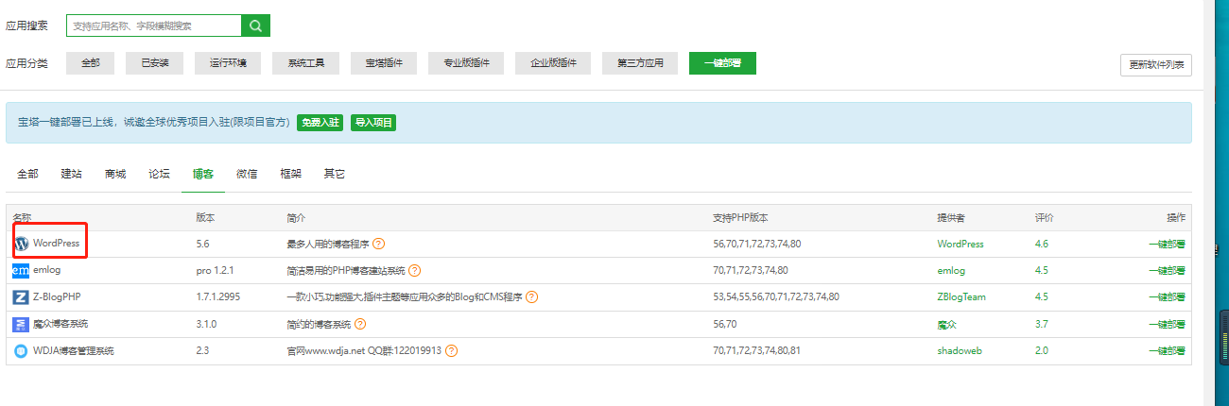Switch to the 博客 tab
The height and width of the screenshot is (406, 1229).
click(x=203, y=174)
